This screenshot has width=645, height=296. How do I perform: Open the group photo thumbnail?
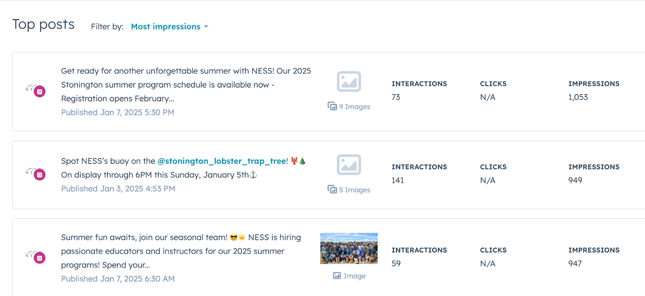coord(349,248)
